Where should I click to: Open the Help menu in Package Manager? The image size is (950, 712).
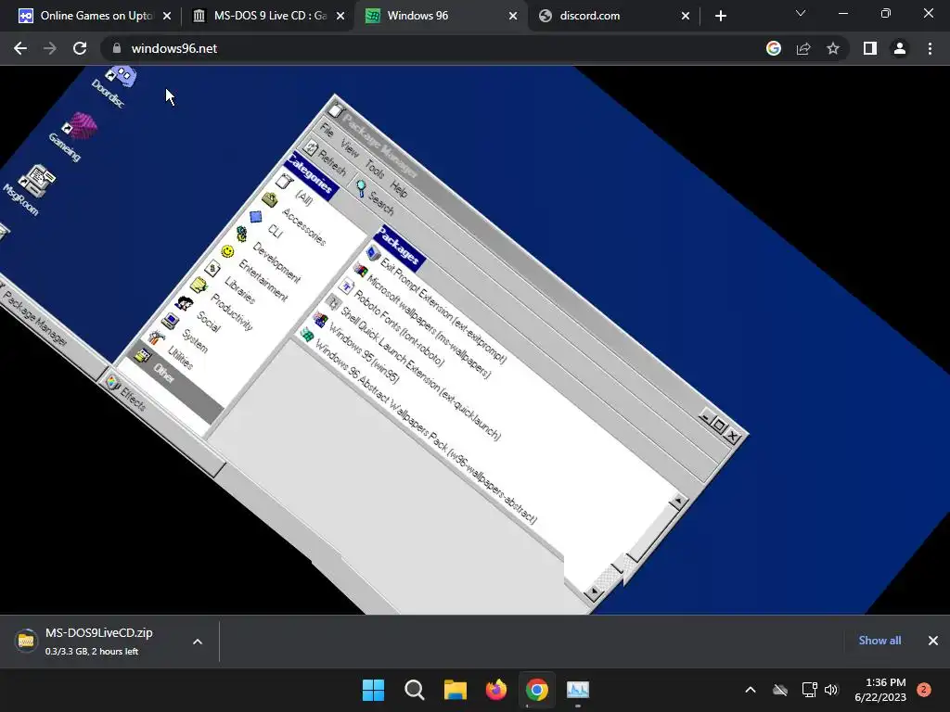[399, 188]
